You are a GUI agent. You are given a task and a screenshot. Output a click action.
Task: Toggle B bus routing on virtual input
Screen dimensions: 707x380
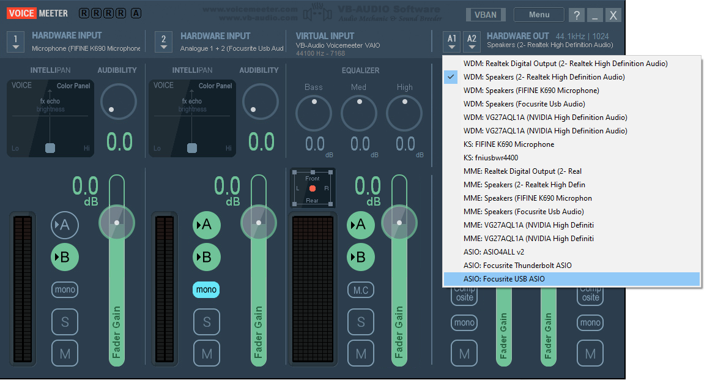(x=361, y=257)
